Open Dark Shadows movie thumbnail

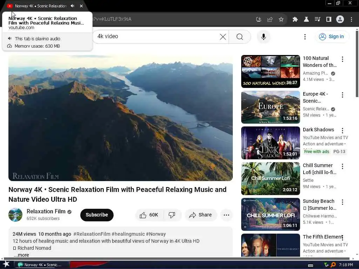tap(270, 143)
